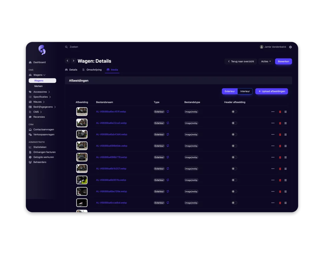Go to next wagen with right arrow
The width and height of the screenshot is (324, 254).
[x=73, y=61]
